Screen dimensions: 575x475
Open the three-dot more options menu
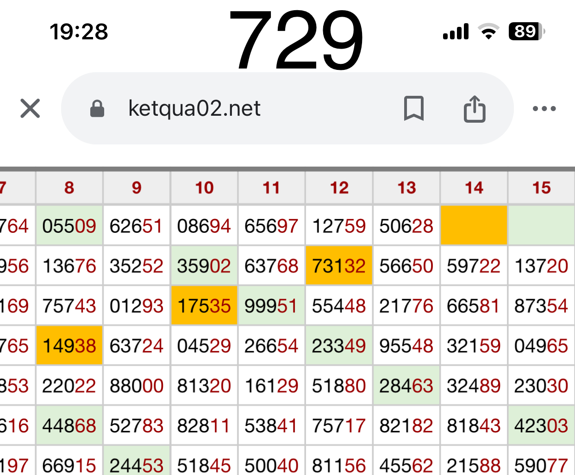(544, 109)
